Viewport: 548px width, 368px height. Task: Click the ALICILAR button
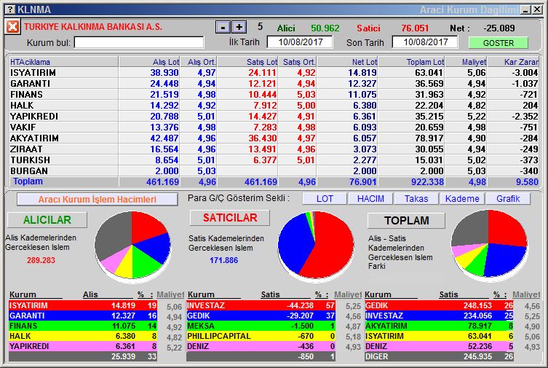[47, 220]
